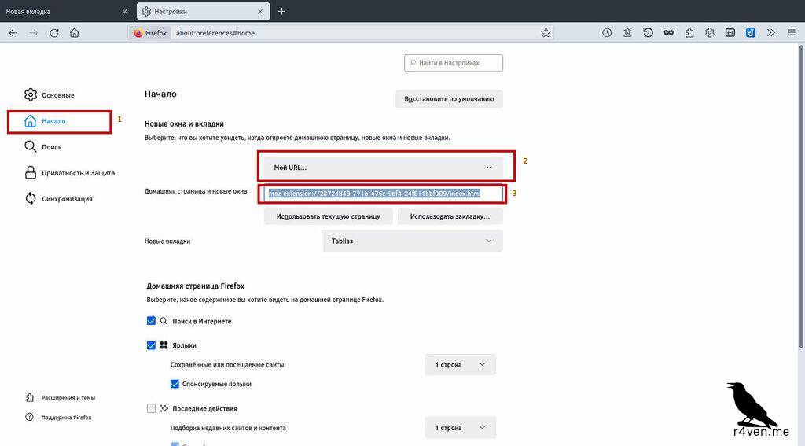The height and width of the screenshot is (446, 805).
Task: Click the gear icon in the toolbar
Action: coord(710,33)
